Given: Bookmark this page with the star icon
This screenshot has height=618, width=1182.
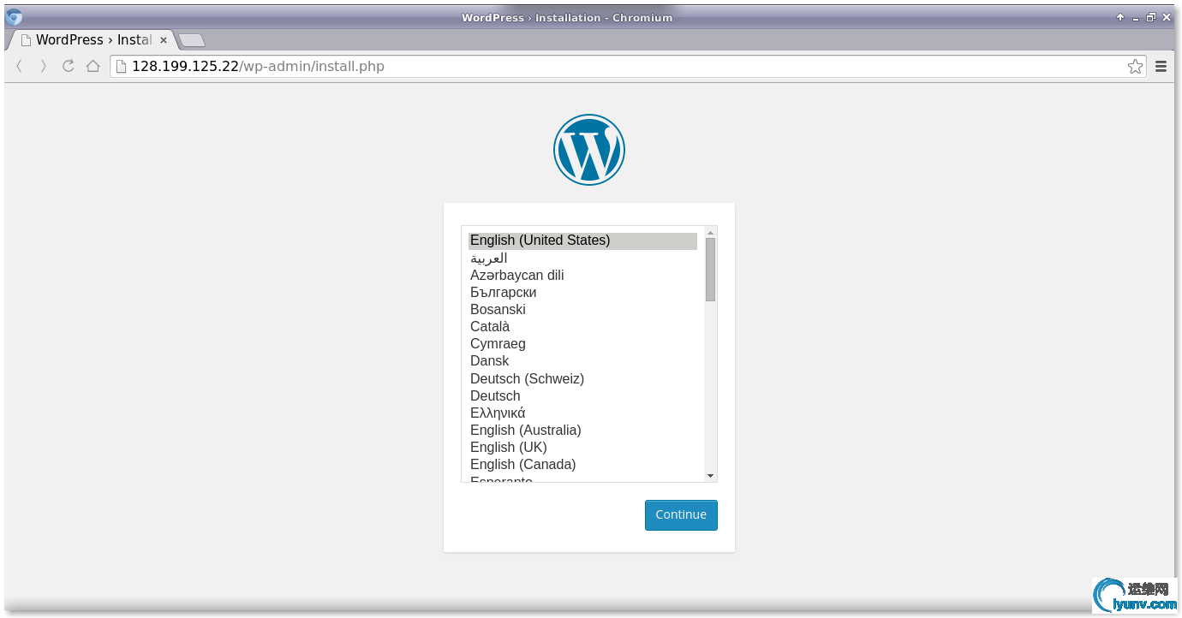Looking at the screenshot, I should (x=1135, y=66).
